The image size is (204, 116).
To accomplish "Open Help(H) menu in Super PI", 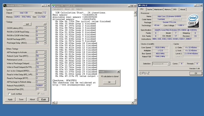I will click(x=79, y=9).
